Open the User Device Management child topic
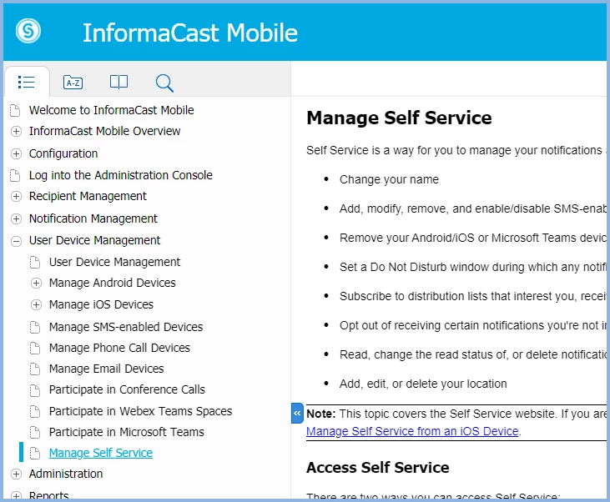The height and width of the screenshot is (502, 610). coord(114,262)
